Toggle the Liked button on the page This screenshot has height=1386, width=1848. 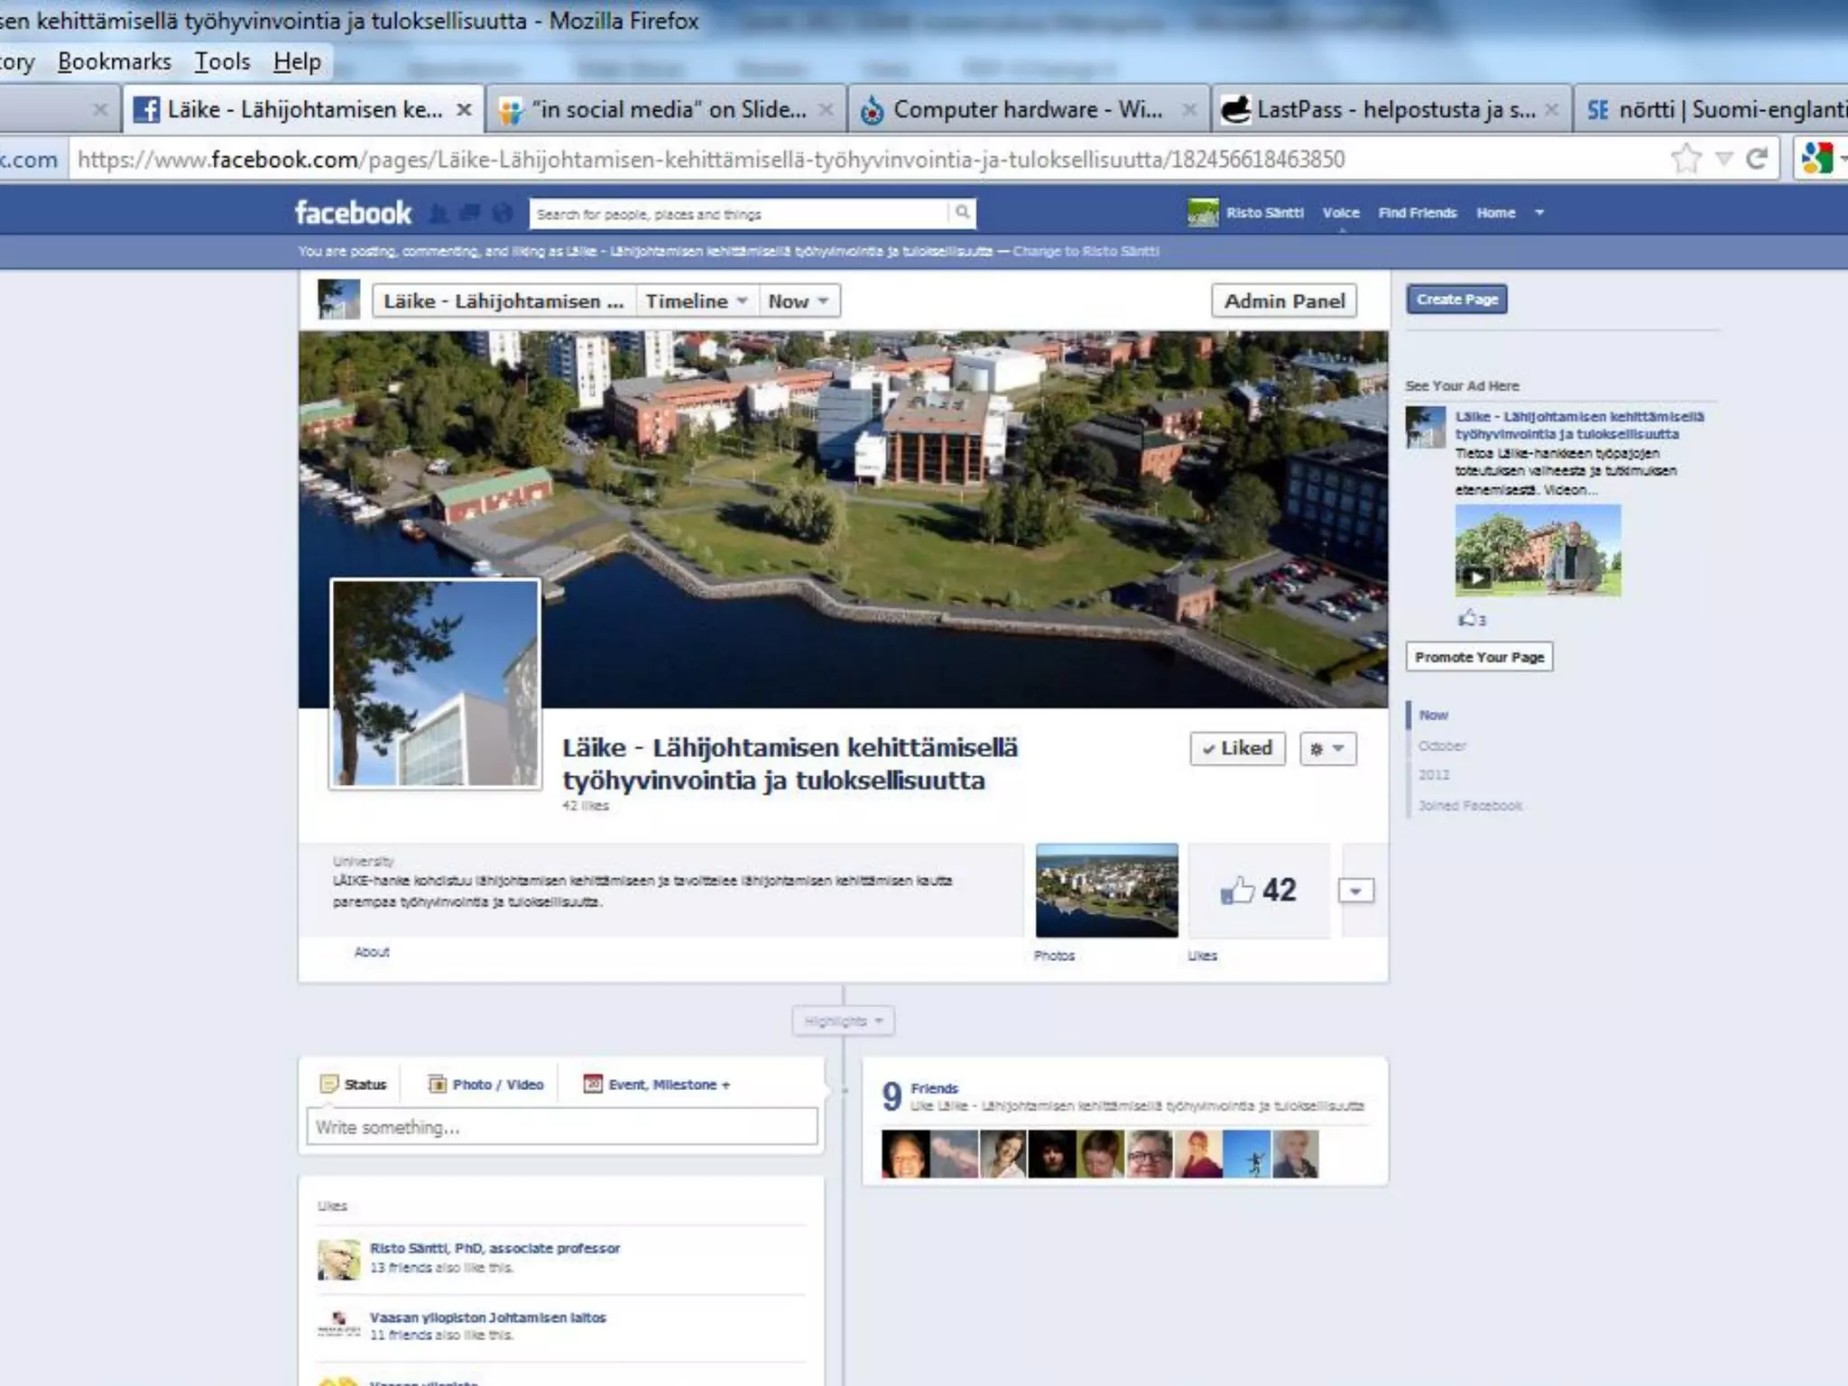click(1237, 748)
